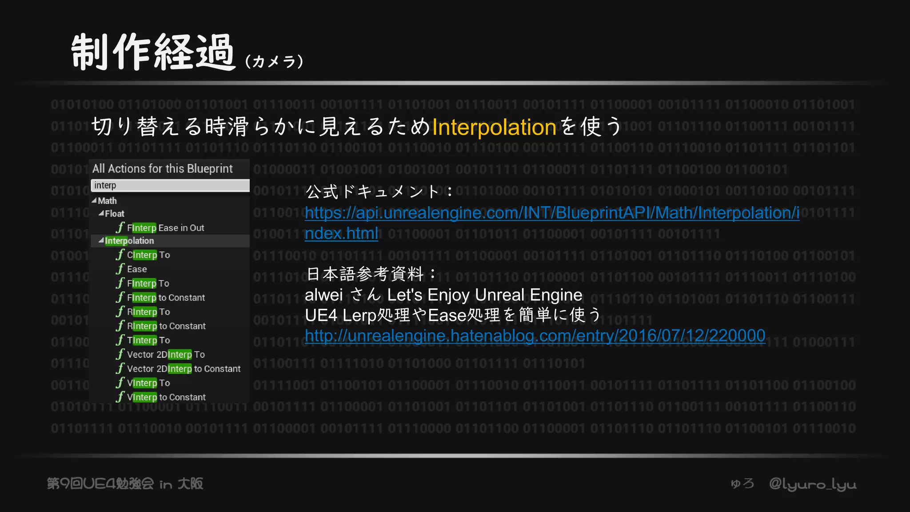Click the function icon beside TInterp To
910x512 pixels.
[120, 340]
